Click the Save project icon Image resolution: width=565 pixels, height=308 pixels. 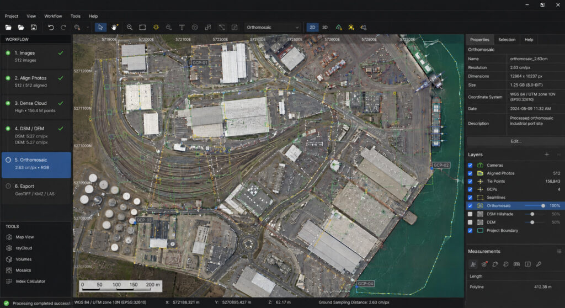pyautogui.click(x=34, y=28)
